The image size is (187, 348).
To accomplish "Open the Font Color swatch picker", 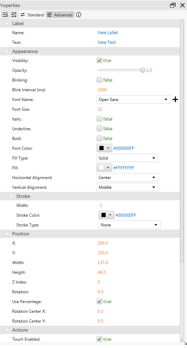I will coord(104,148).
